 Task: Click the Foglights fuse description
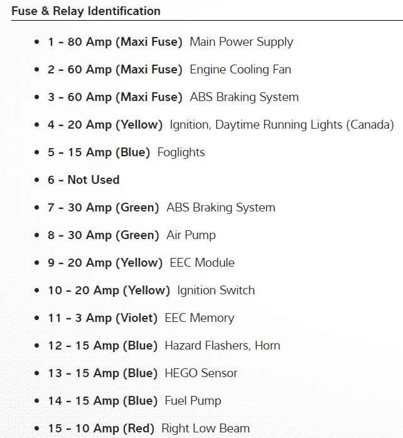point(181,152)
